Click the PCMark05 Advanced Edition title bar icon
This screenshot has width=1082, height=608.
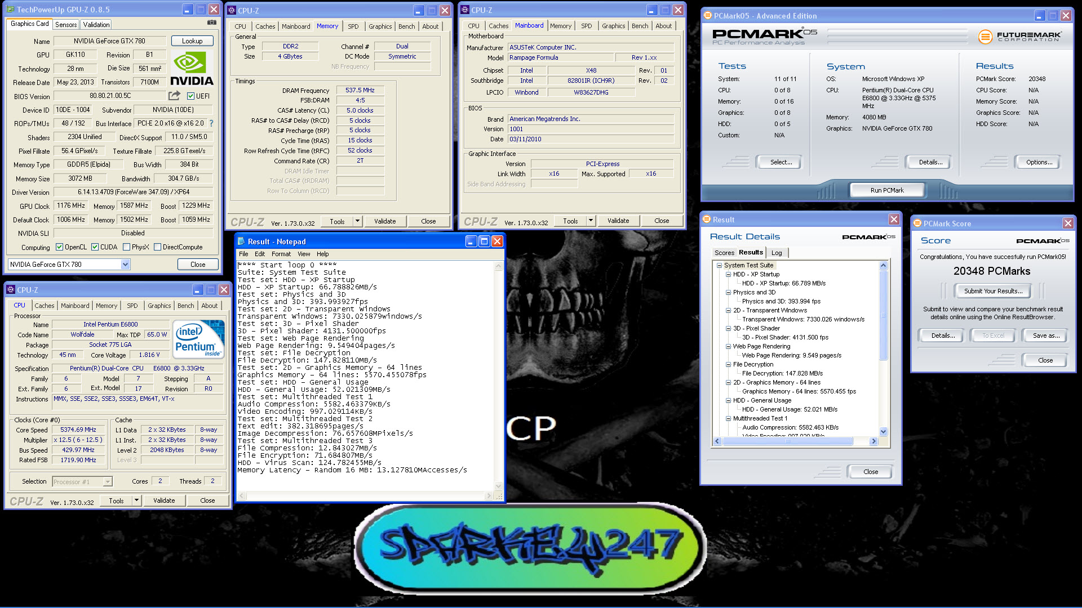708,16
